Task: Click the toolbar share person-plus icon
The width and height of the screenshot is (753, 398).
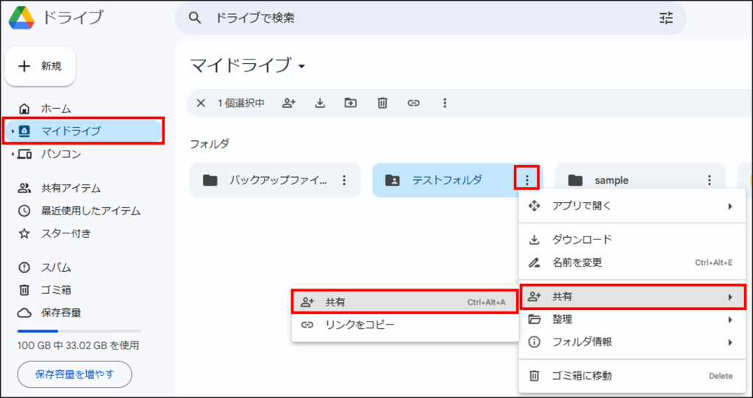Action: [288, 103]
